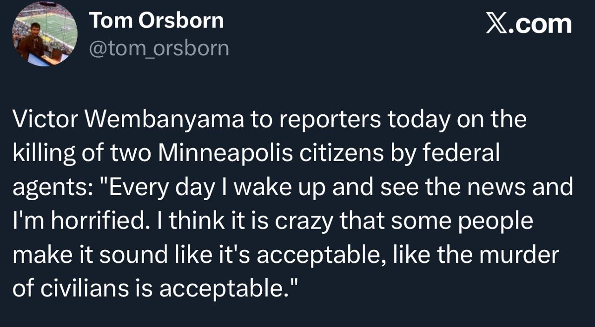Click the word "crazy" in the quote
This screenshot has width=595, height=327.
click(304, 221)
